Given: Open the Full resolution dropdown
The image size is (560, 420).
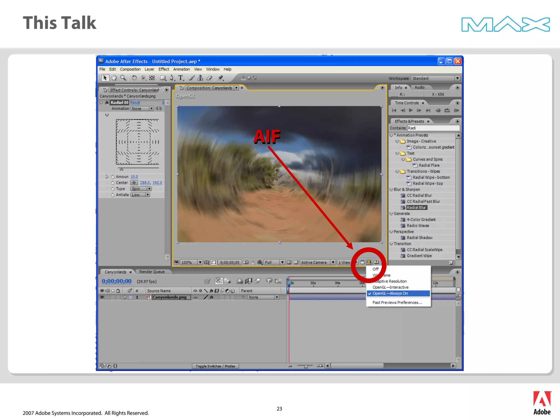Looking at the screenshot, I should coord(275,262).
